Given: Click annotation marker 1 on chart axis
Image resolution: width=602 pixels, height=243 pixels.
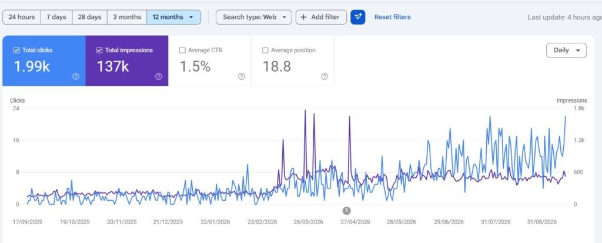Looking at the screenshot, I should (x=347, y=210).
